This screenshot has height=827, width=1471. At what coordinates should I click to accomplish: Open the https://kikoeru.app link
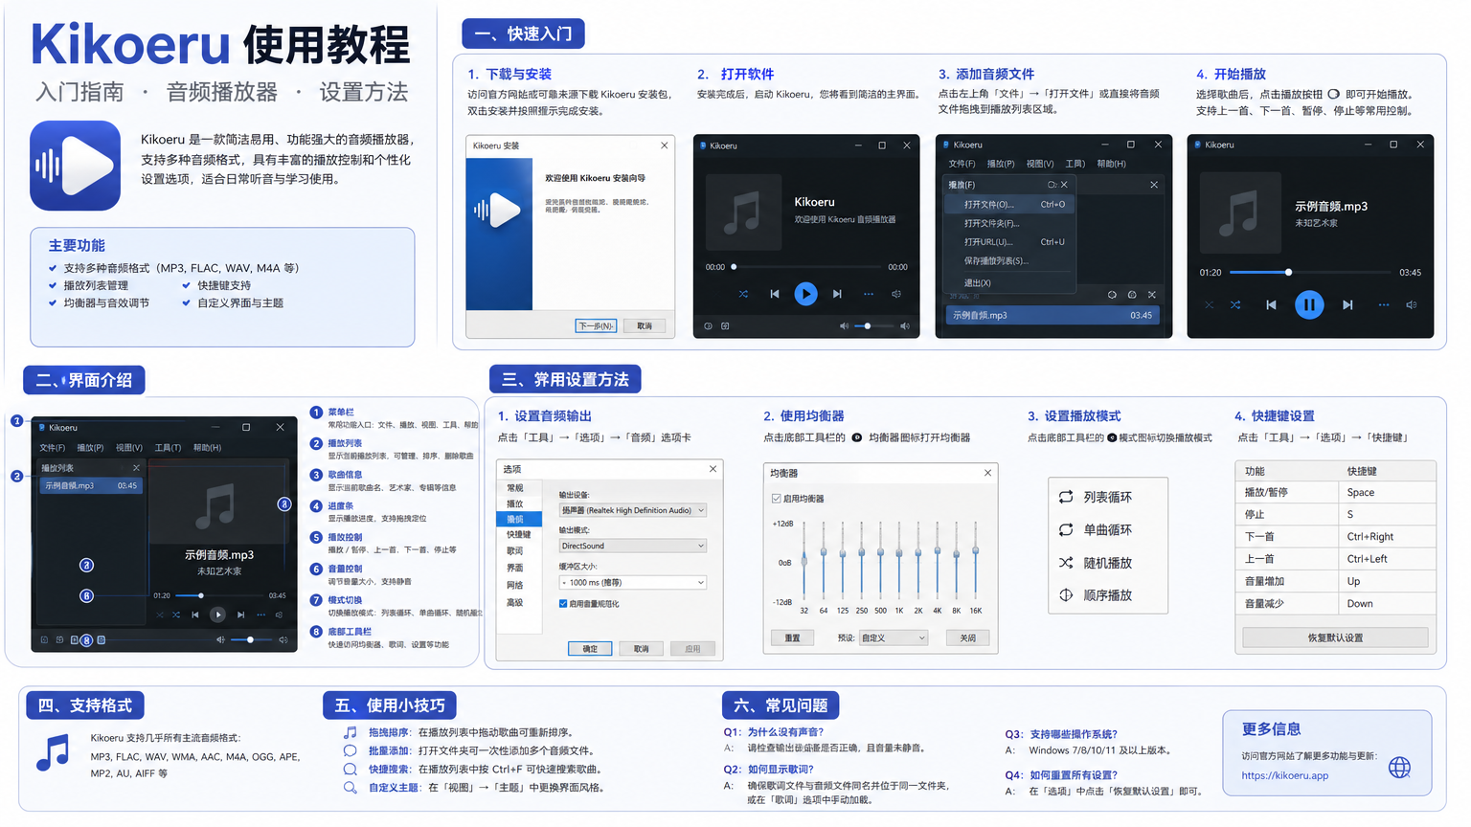[x=1284, y=775]
